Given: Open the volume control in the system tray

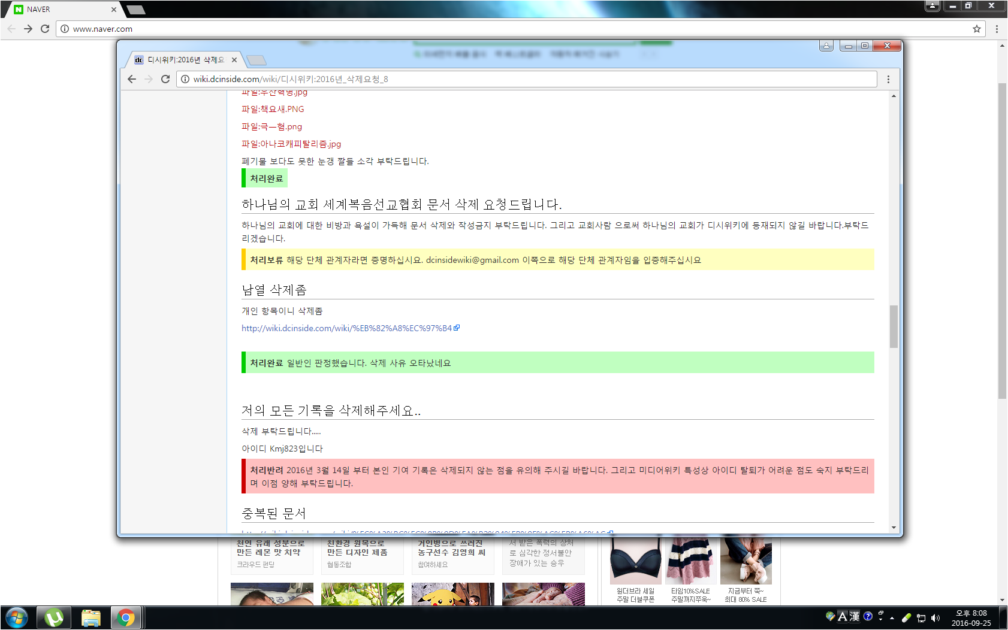Looking at the screenshot, I should click(x=935, y=617).
